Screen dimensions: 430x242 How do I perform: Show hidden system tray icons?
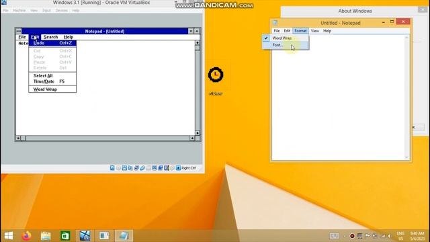tap(345, 236)
